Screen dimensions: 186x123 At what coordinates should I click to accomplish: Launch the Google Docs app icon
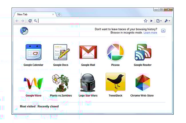pos(62,52)
